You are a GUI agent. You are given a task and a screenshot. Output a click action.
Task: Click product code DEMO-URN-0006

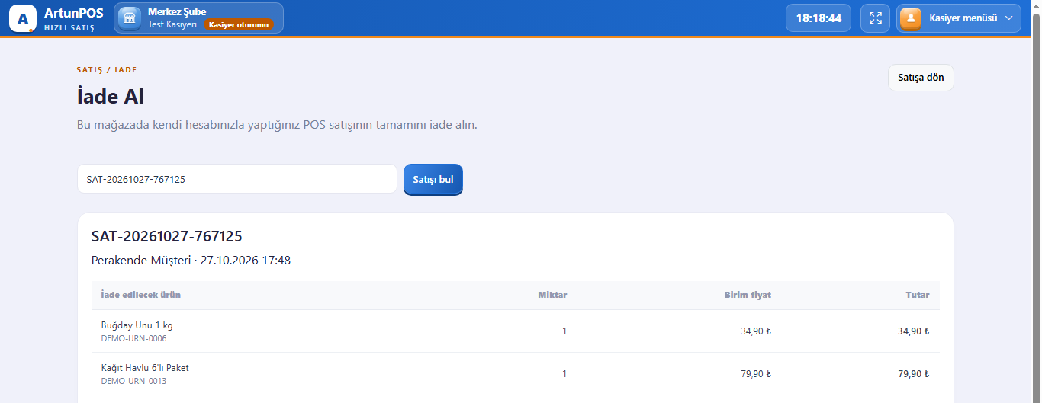coord(133,338)
